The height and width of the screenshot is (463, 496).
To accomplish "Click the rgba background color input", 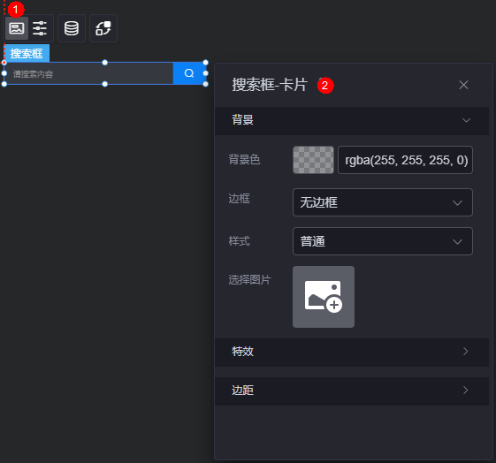I will tap(405, 160).
